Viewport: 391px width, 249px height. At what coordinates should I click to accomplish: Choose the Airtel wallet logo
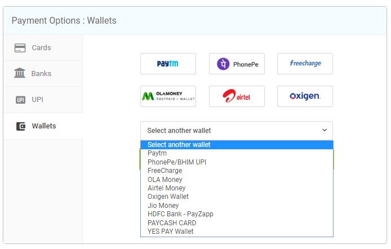pos(237,96)
